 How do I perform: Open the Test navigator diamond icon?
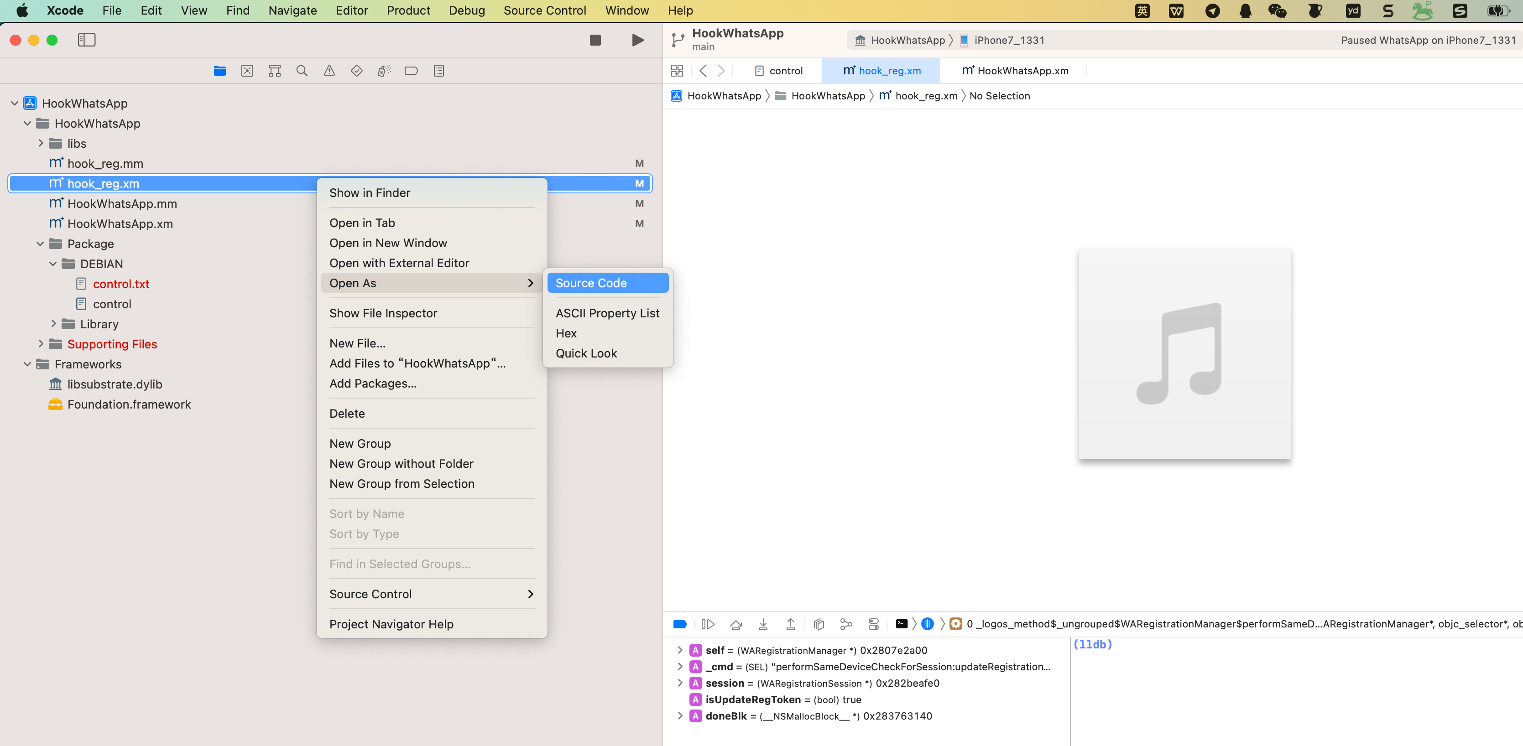click(356, 71)
